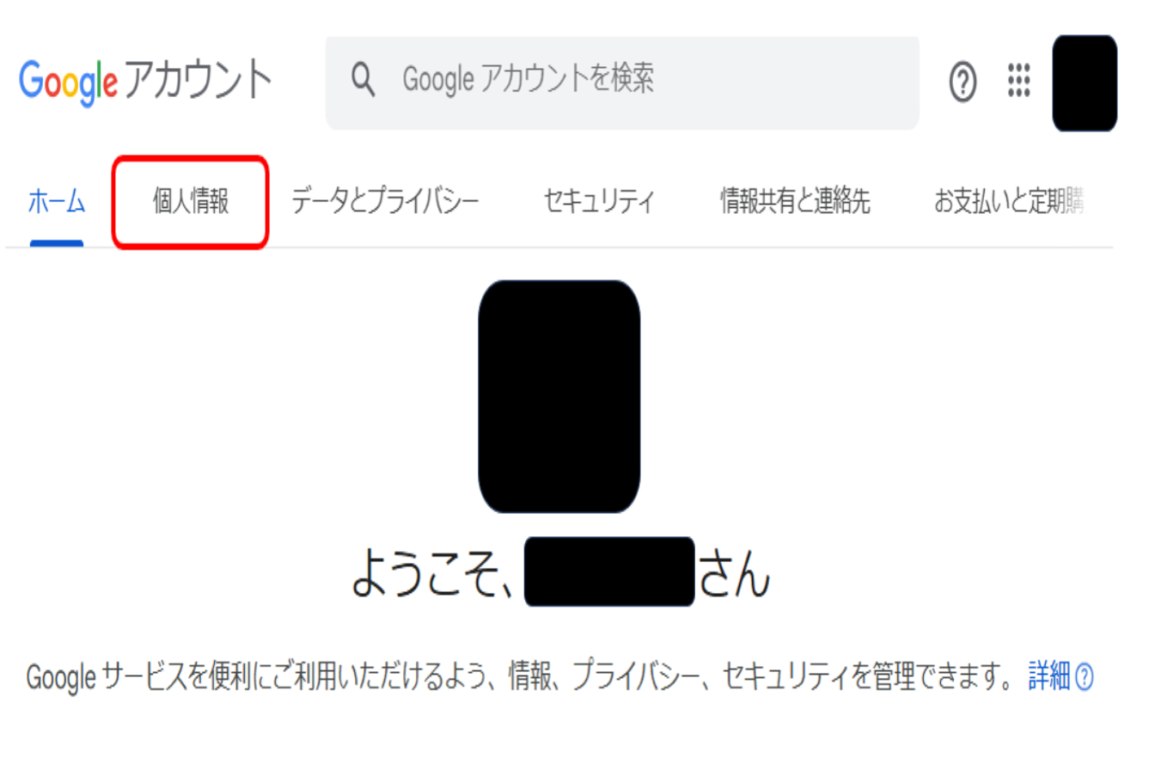
Task: Go to the データとプライバシー tab
Action: [385, 203]
